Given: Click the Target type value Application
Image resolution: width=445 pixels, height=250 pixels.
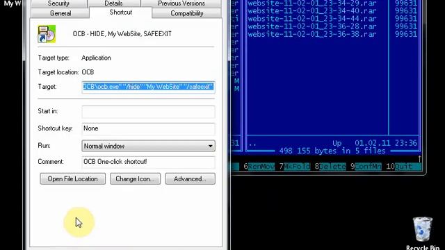Looking at the screenshot, I should pyautogui.click(x=96, y=58).
